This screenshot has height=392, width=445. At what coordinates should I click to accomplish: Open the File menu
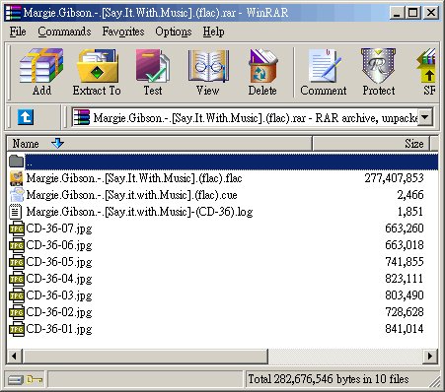point(18,32)
